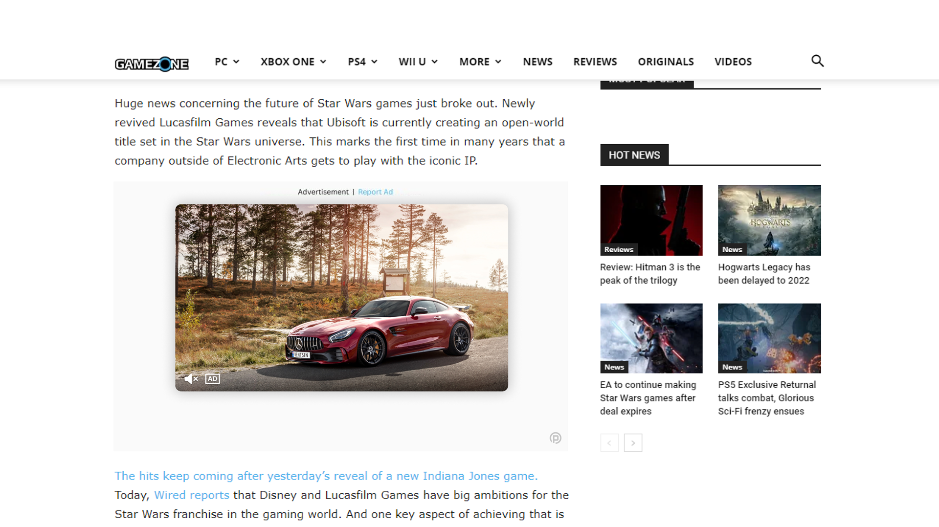Click the circular P icon below ad
The width and height of the screenshot is (939, 527).
click(x=555, y=438)
